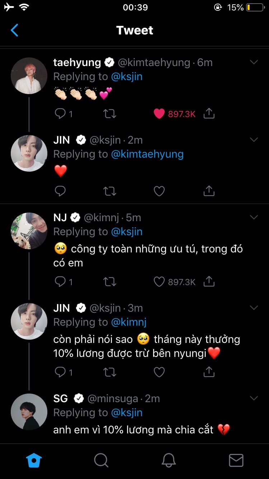The height and width of the screenshot is (479, 269).
Task: Retweet JIN's red heart reply
Action: point(109,191)
